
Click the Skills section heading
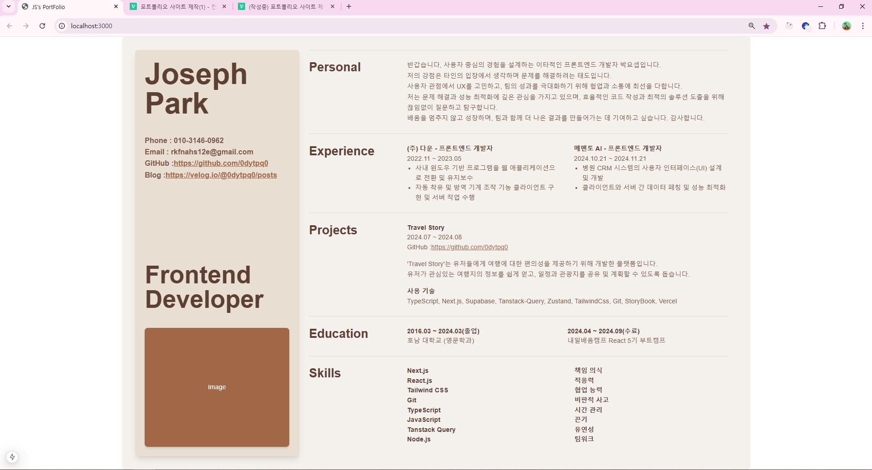point(325,373)
